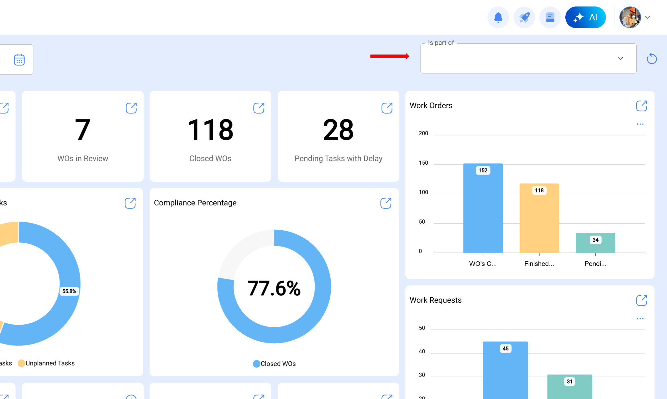Screen dimensions: 667x399
Task: Open the user profile avatar
Action: click(x=630, y=18)
